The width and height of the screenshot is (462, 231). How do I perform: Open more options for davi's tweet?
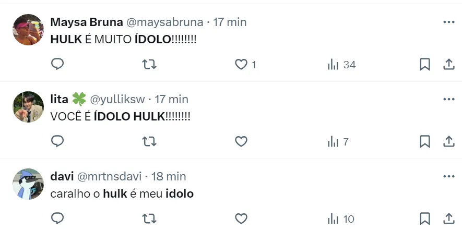click(448, 176)
